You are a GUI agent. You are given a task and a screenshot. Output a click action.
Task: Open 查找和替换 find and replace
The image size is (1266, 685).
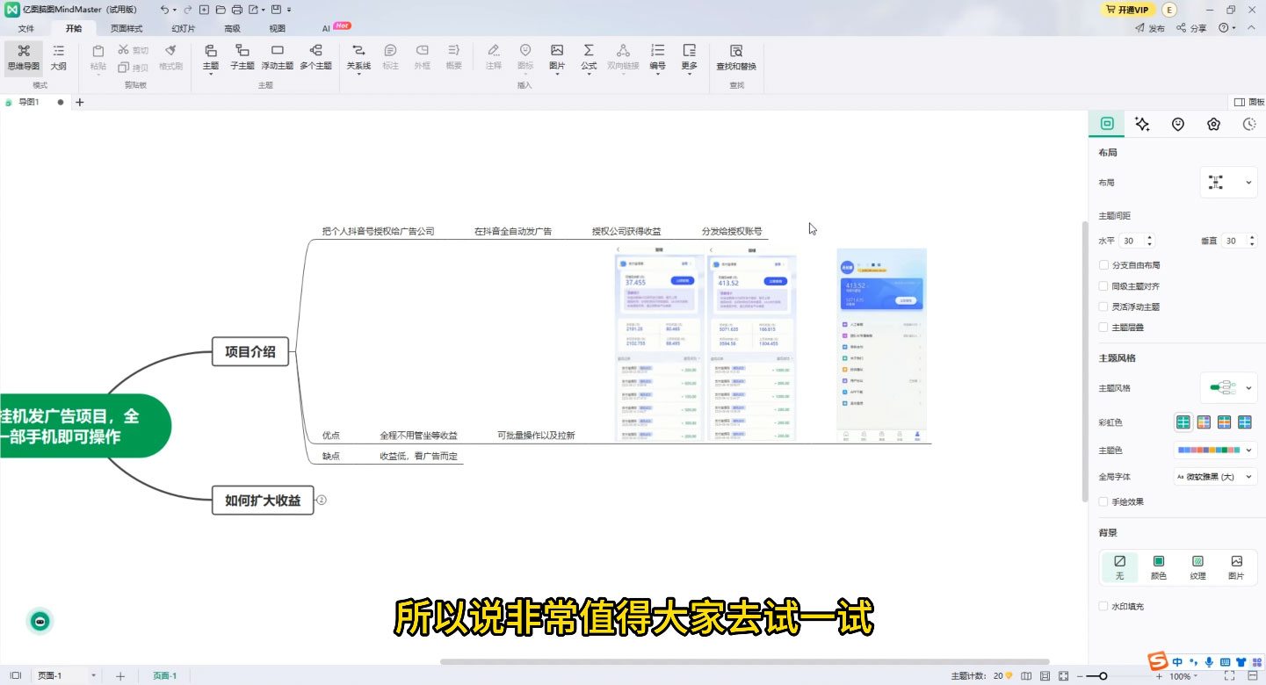click(736, 56)
